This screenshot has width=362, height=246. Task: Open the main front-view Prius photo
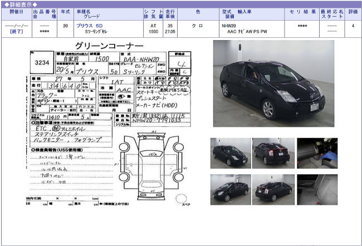(x=273, y=83)
